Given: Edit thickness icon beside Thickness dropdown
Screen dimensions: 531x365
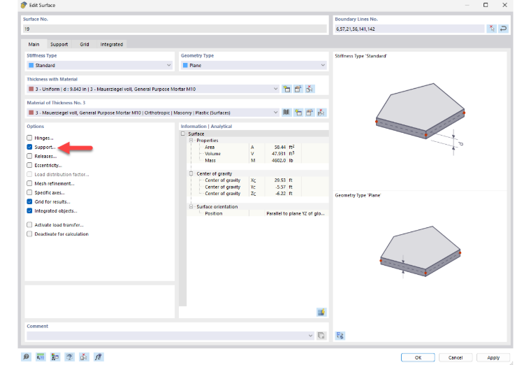Looking at the screenshot, I should click(298, 89).
